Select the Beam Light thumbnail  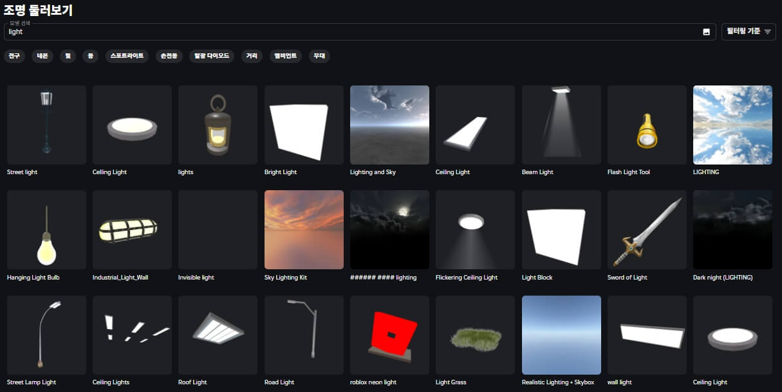(561, 125)
